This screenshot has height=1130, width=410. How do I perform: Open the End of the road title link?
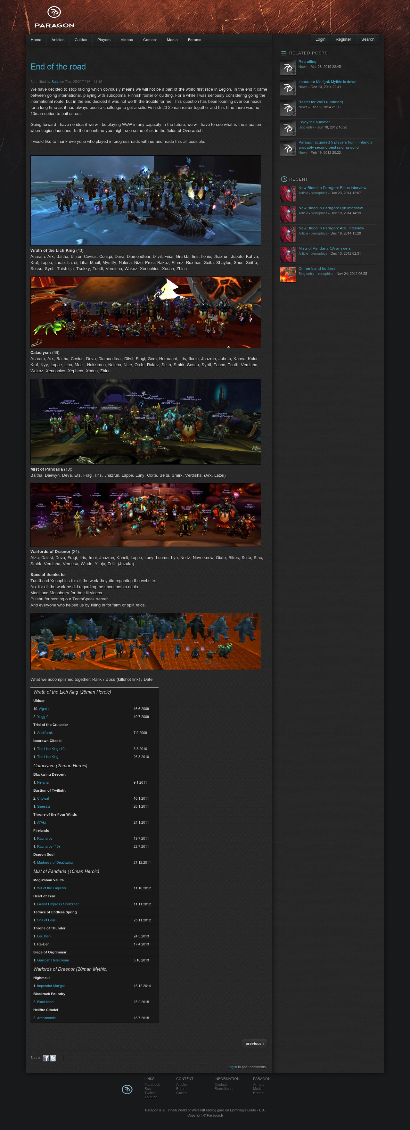pyautogui.click(x=58, y=67)
